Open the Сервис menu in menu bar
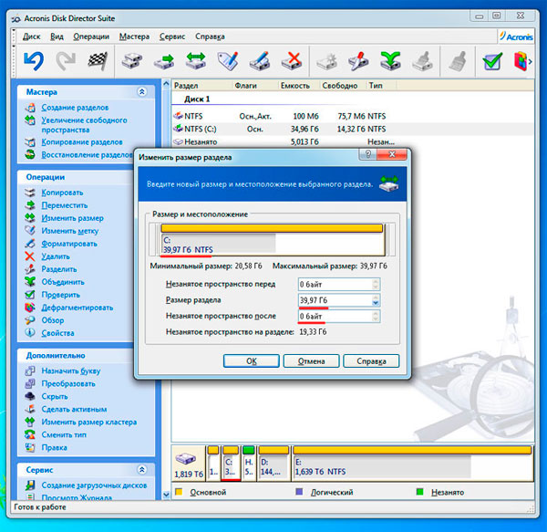The height and width of the screenshot is (532, 547). pos(171,37)
